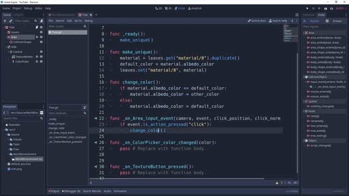This screenshot has height=196, width=349.
Task: Toggle visibility of Area node
Action: point(41,37)
